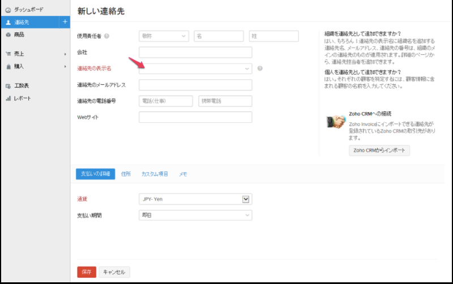Switch to the 住所 tab

[126, 174]
